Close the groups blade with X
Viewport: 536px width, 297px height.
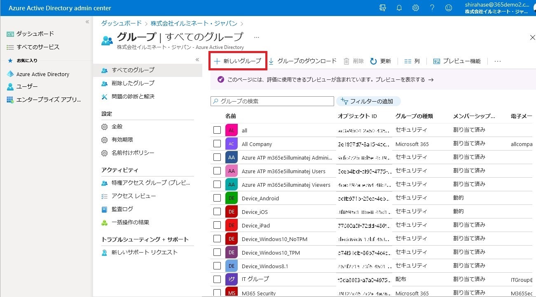(x=532, y=37)
